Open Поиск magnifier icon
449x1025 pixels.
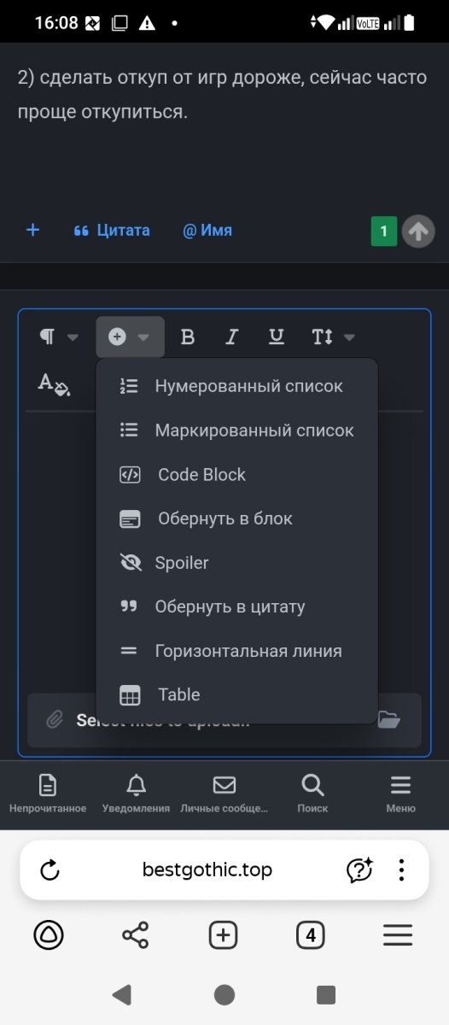click(x=312, y=785)
